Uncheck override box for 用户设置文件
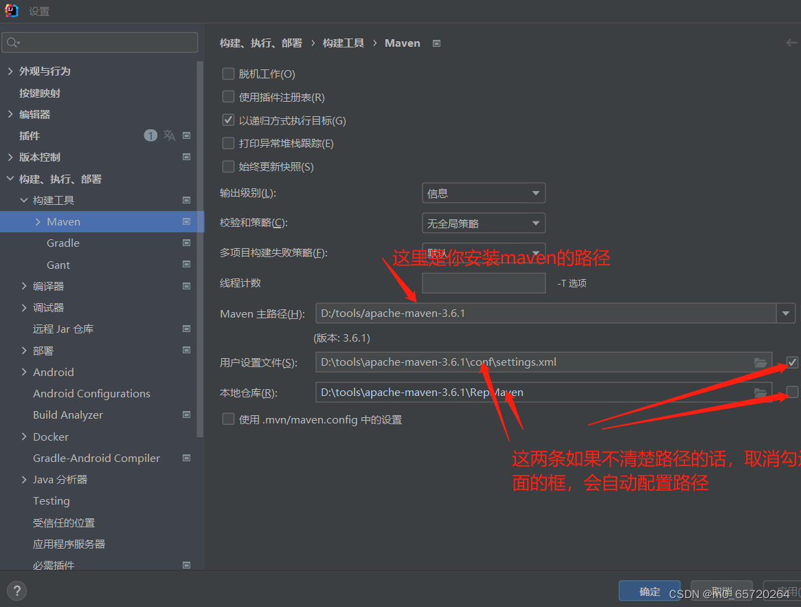The image size is (801, 607). (792, 362)
